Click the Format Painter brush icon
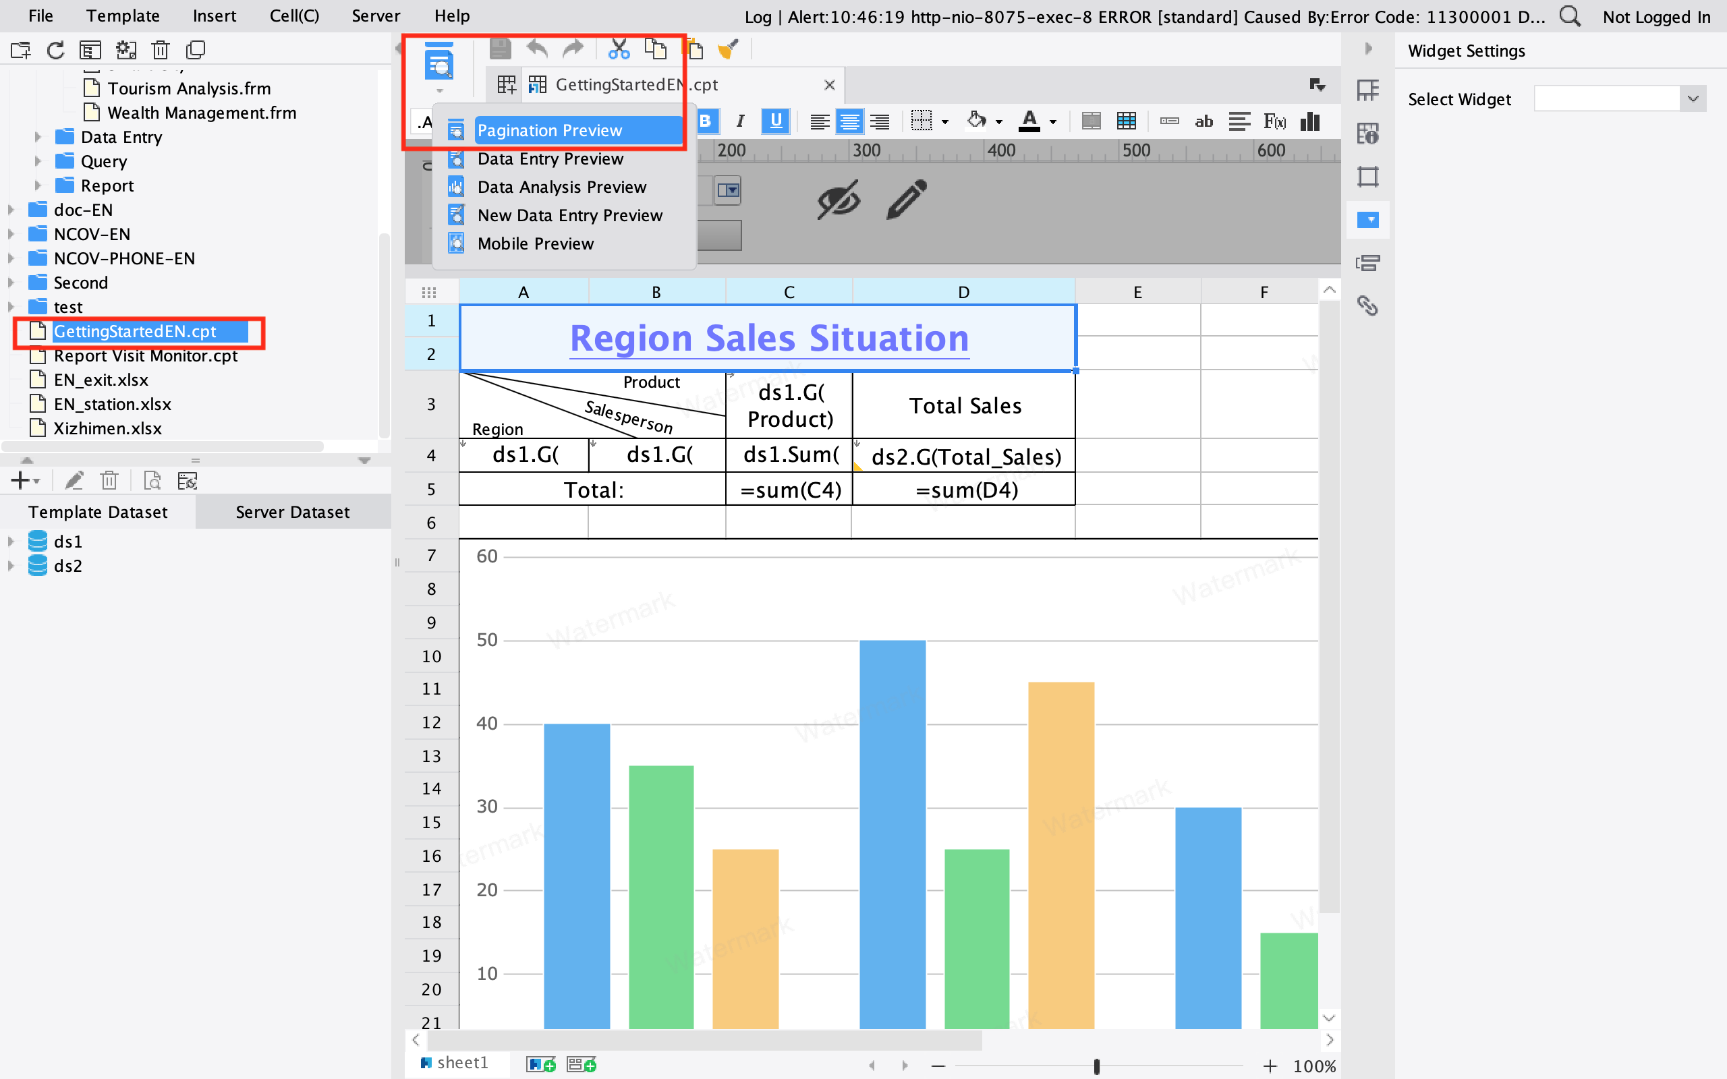The width and height of the screenshot is (1727, 1079). [728, 49]
